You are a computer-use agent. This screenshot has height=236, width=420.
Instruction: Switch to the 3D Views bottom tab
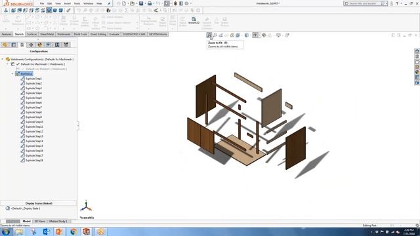click(40, 222)
